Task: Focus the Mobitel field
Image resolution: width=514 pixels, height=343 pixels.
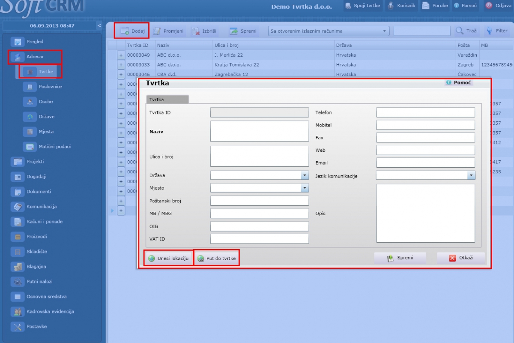Action: click(x=426, y=125)
